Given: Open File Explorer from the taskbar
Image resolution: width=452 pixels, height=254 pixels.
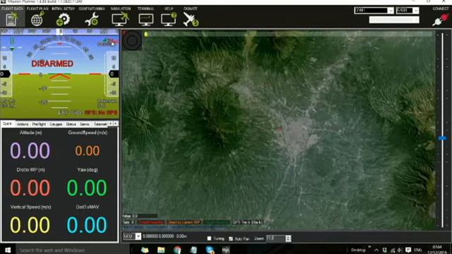Looking at the screenshot, I should click(161, 250).
